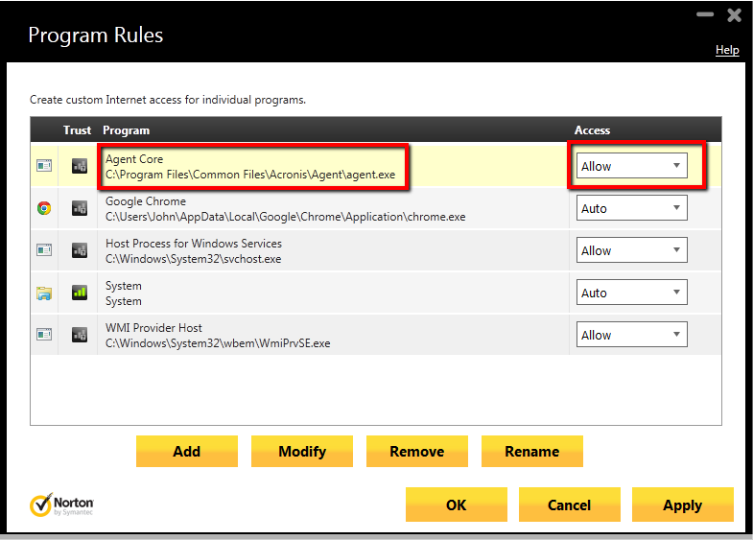Viewport: 753px width, 540px height.
Task: Minimize the Program Rules window
Action: tap(705, 14)
